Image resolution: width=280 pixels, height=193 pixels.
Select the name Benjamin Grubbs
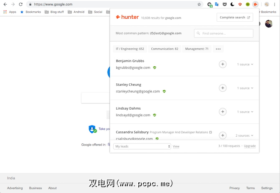(130, 61)
